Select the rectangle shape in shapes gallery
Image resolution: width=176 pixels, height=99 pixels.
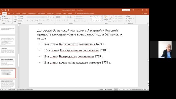click(x=97, y=17)
